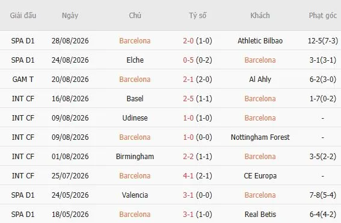Select the Tỷ số column header
341x223 pixels.
pos(197,16)
